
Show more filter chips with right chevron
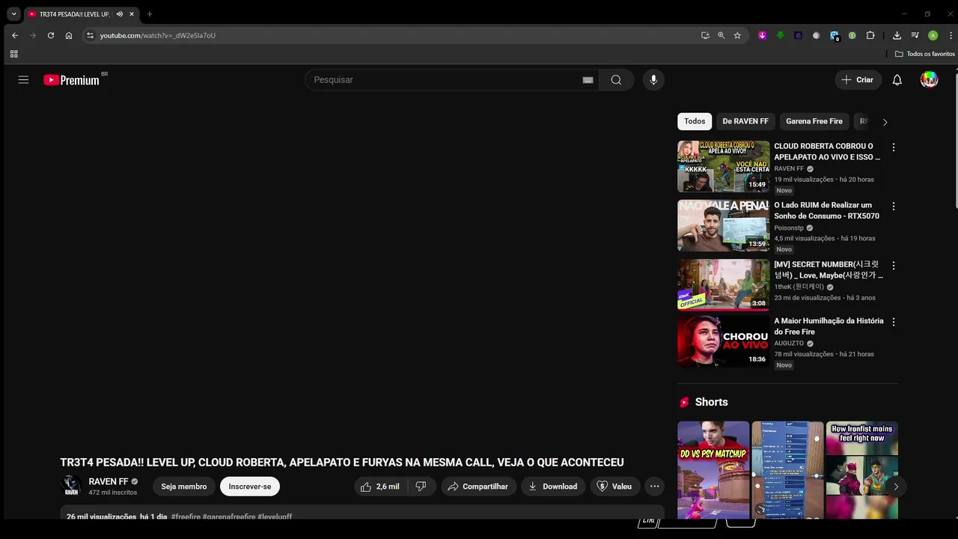click(x=885, y=122)
